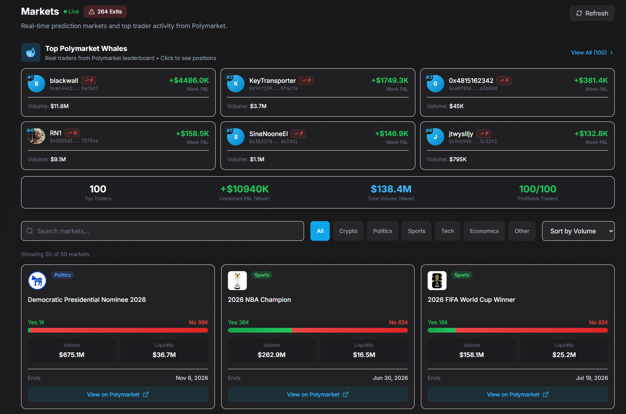Select the Crypto category filter
Viewport: 626px width, 414px height.
(x=348, y=231)
